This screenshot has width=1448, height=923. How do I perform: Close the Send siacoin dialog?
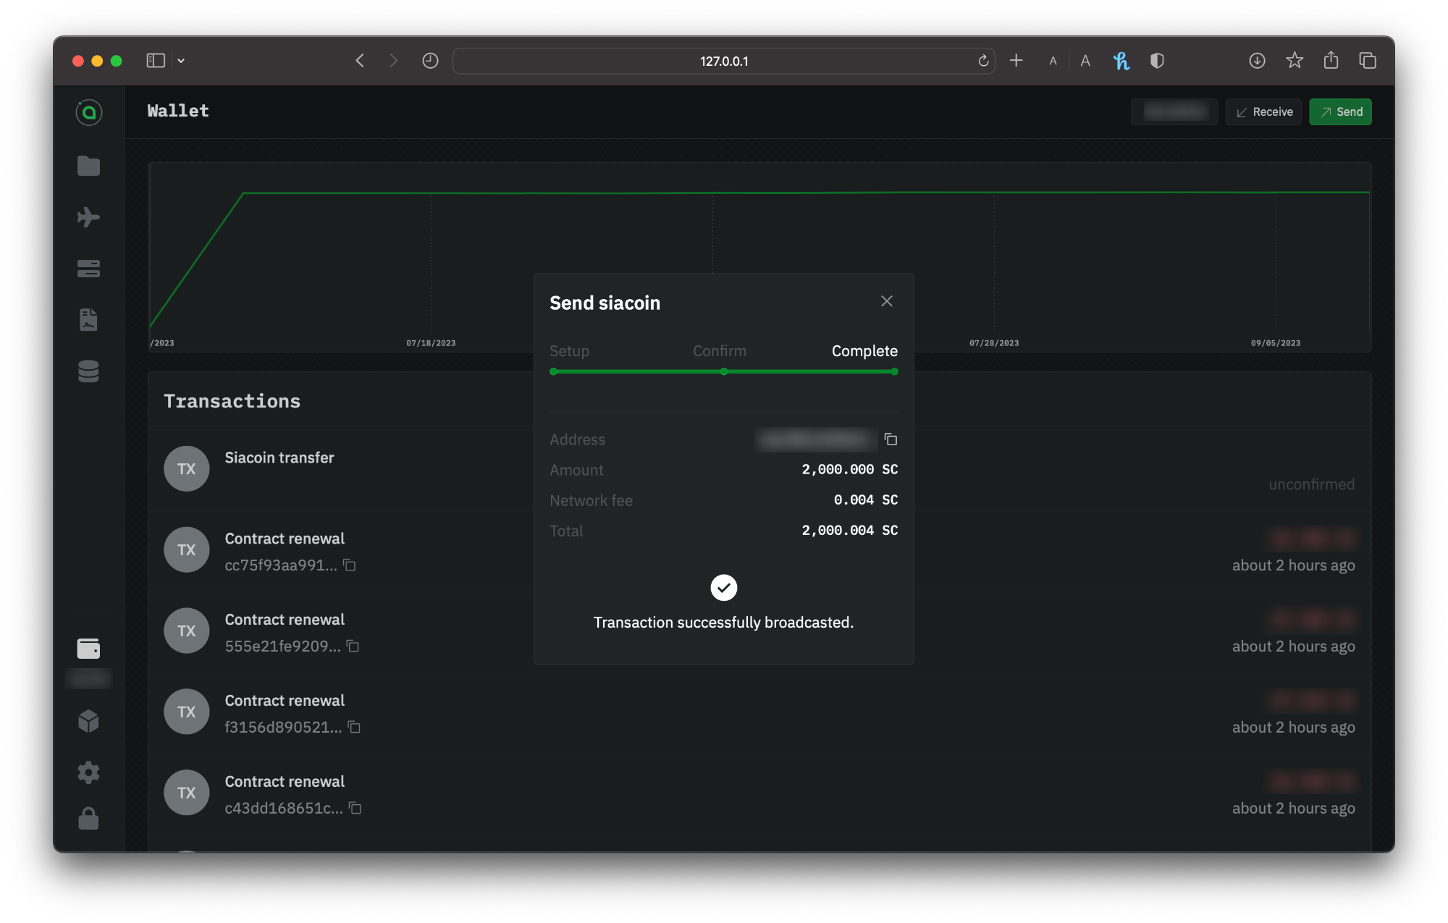(x=886, y=301)
